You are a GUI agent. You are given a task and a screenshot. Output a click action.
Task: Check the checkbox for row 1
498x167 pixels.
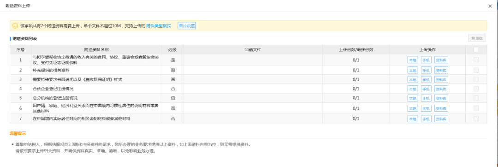476,60
